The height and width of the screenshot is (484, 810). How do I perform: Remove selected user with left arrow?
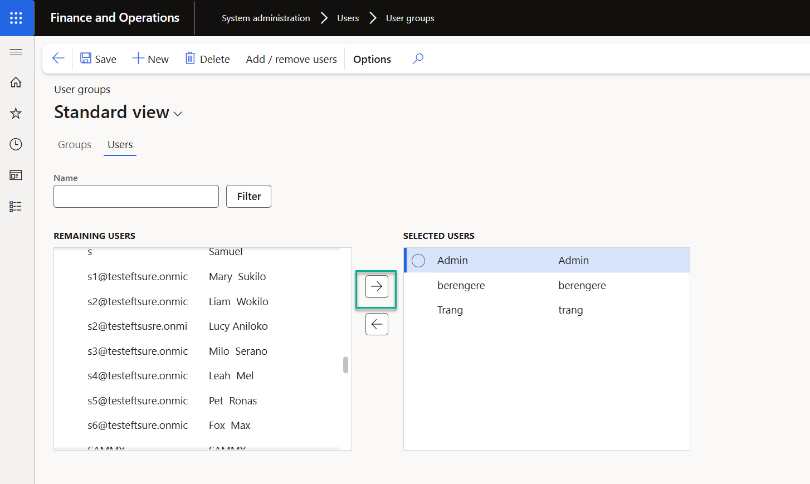point(377,324)
